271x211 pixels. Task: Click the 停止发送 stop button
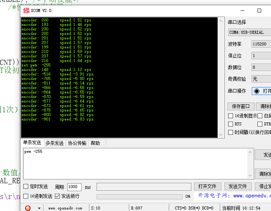pos(263,186)
